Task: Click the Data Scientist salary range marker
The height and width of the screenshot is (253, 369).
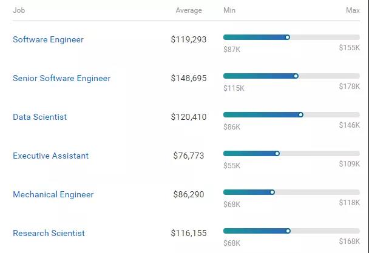Action: [x=301, y=114]
